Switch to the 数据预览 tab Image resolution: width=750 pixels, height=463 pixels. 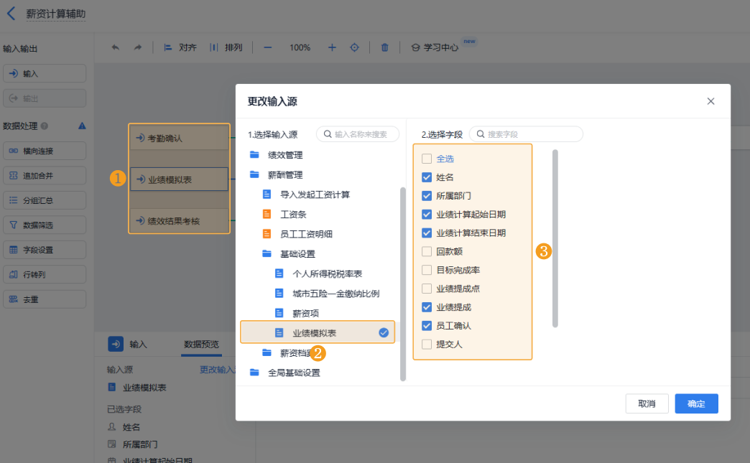point(201,345)
